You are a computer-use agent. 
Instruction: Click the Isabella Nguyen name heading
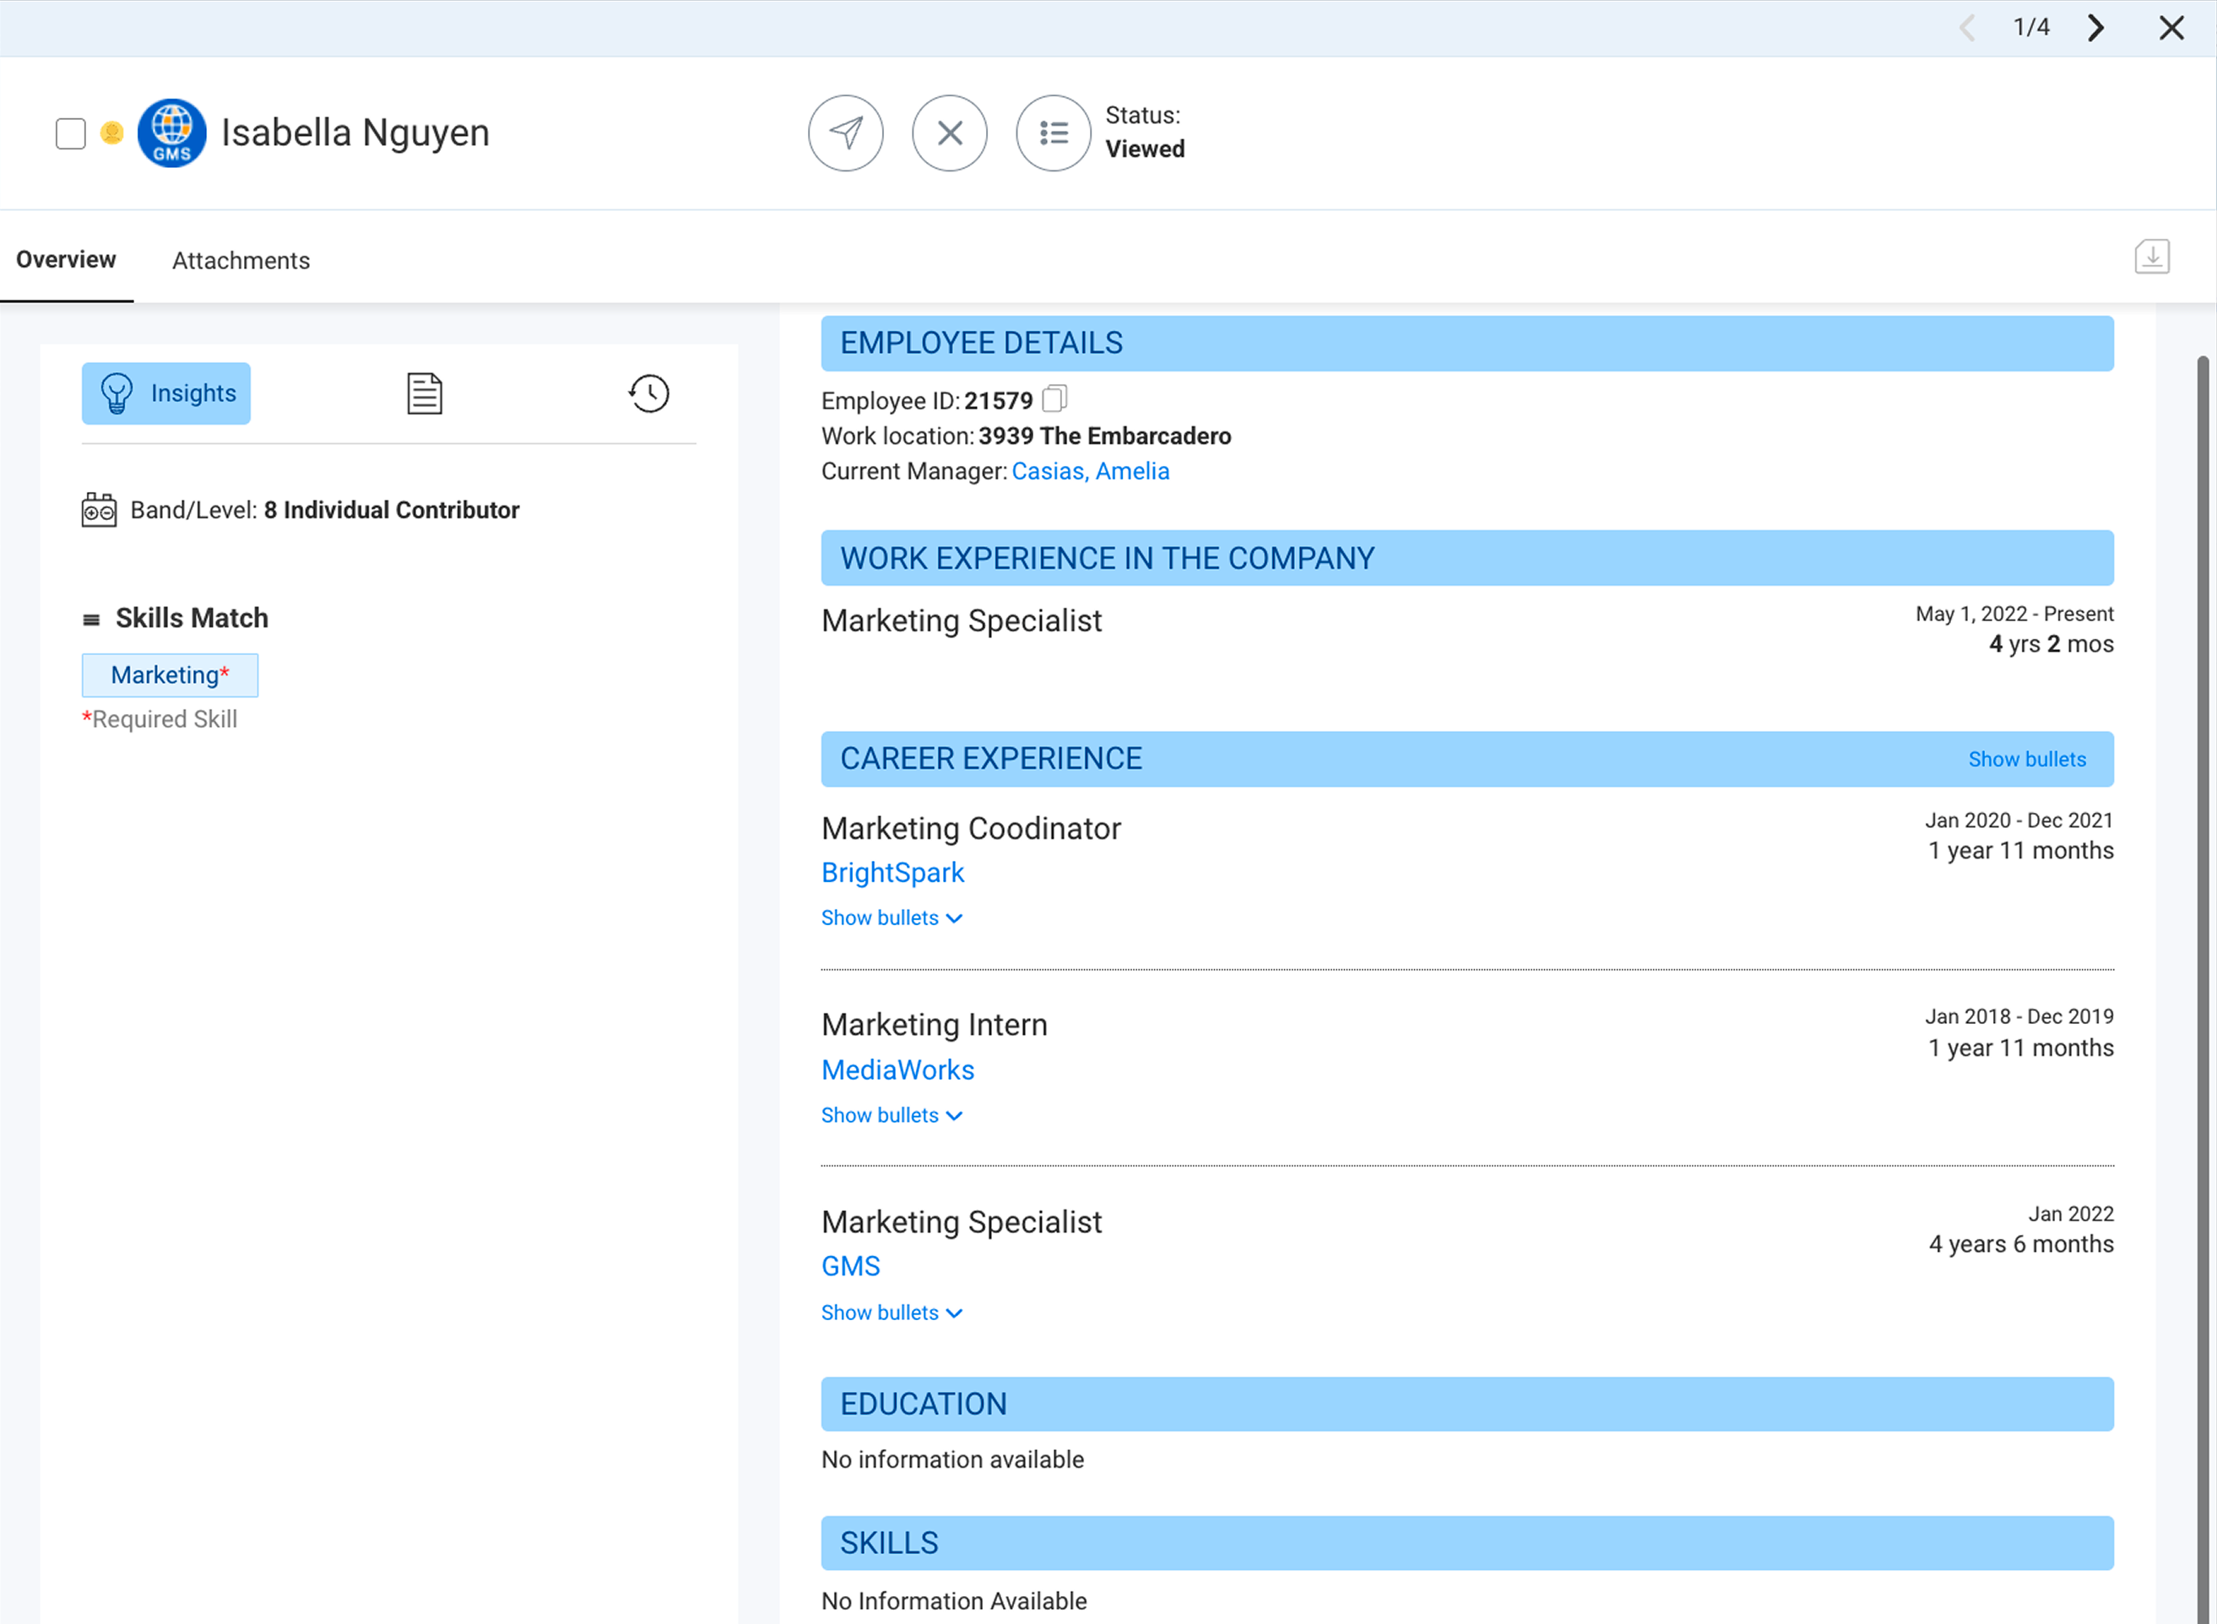(x=356, y=133)
